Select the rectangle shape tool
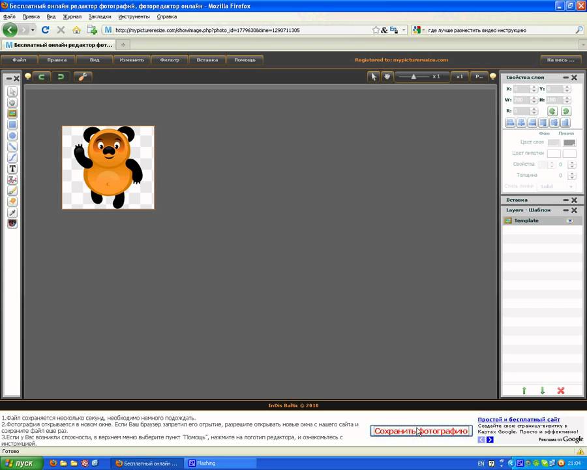Image resolution: width=587 pixels, height=470 pixels. tap(12, 125)
